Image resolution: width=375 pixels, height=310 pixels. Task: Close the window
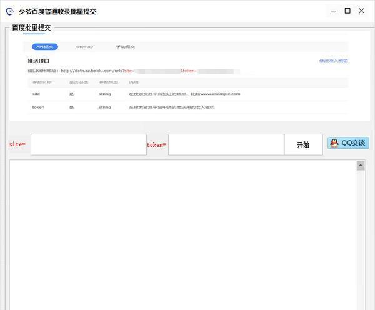point(362,11)
